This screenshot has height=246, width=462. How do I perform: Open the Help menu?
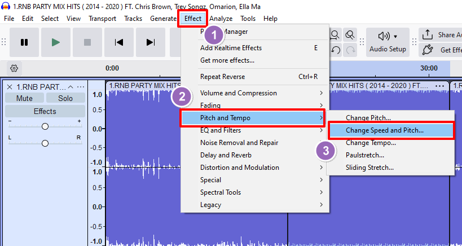tap(270, 19)
